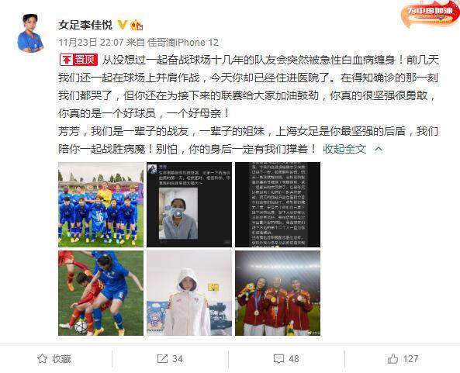The height and width of the screenshot is (373, 460).
Task: Open the 佳哥滴iPhone 12 source link
Action: (x=183, y=43)
